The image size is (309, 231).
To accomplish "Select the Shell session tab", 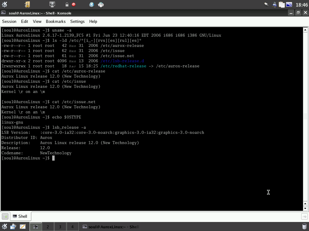I will [x=21, y=216].
